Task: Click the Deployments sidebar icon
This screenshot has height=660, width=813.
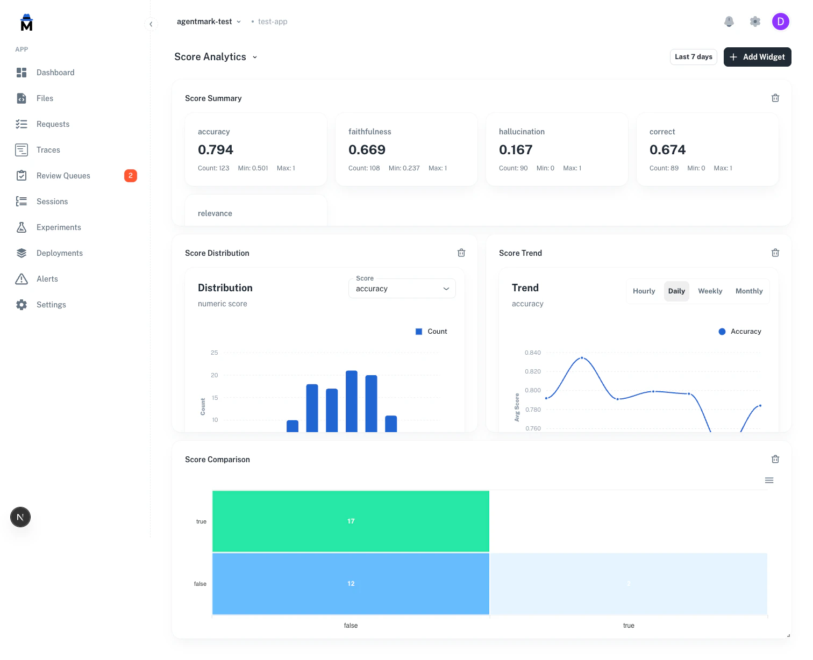Action: coord(22,253)
